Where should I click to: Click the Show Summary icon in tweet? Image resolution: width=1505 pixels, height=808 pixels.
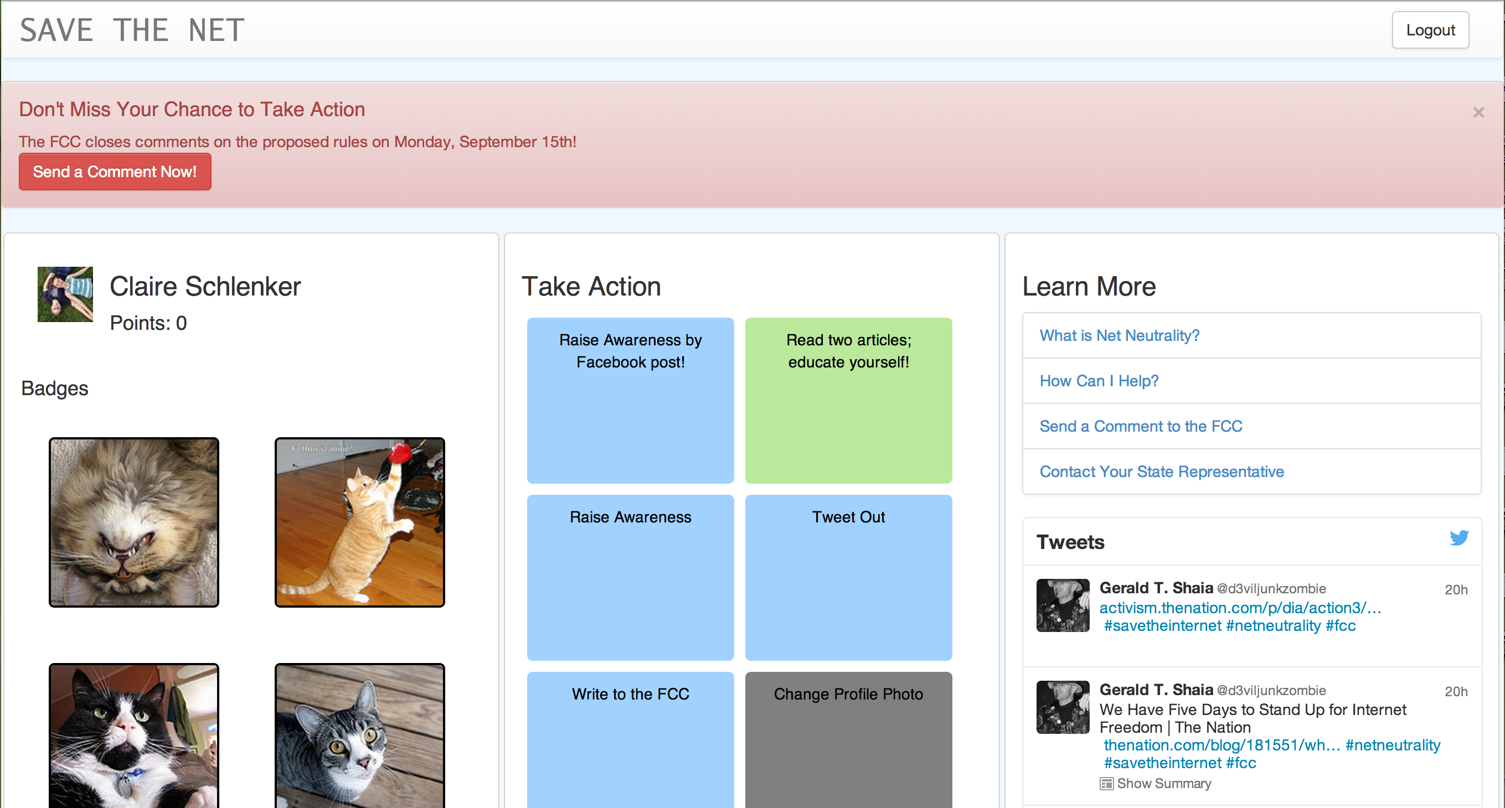tap(1105, 784)
